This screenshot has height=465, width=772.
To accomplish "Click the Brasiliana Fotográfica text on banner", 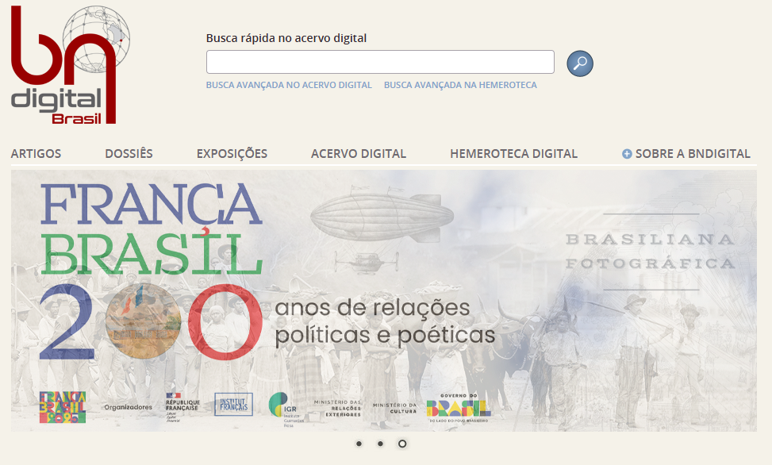I will (x=651, y=252).
